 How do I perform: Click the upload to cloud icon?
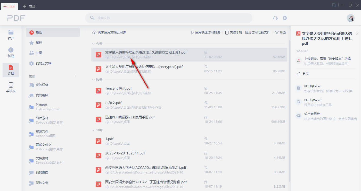point(299,60)
